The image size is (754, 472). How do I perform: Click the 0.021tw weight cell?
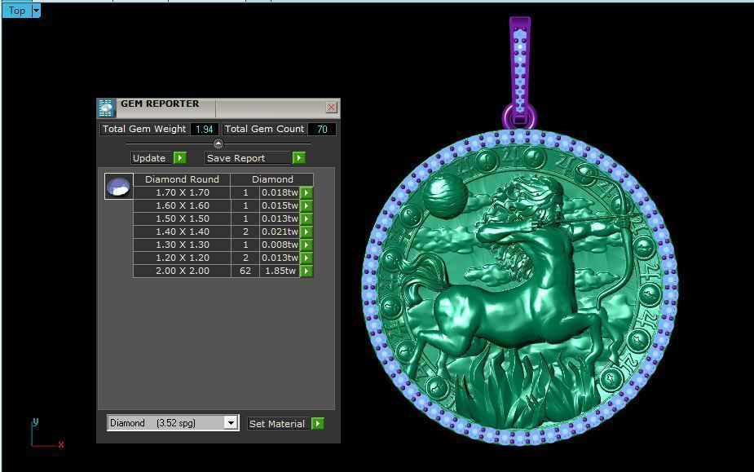280,232
